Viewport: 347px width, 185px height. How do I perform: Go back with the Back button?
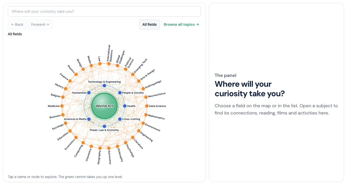coord(17,25)
